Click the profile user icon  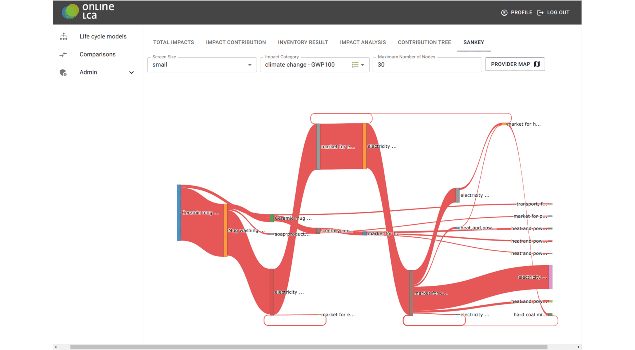[x=504, y=13]
